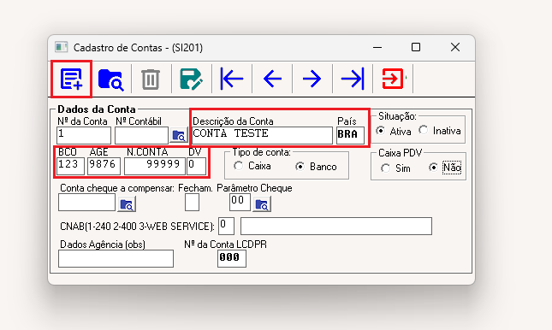Click the Caixa PDV group label

pyautogui.click(x=400, y=153)
